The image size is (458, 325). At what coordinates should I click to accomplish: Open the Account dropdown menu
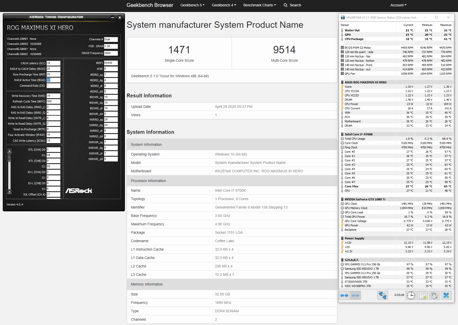coord(398,5)
